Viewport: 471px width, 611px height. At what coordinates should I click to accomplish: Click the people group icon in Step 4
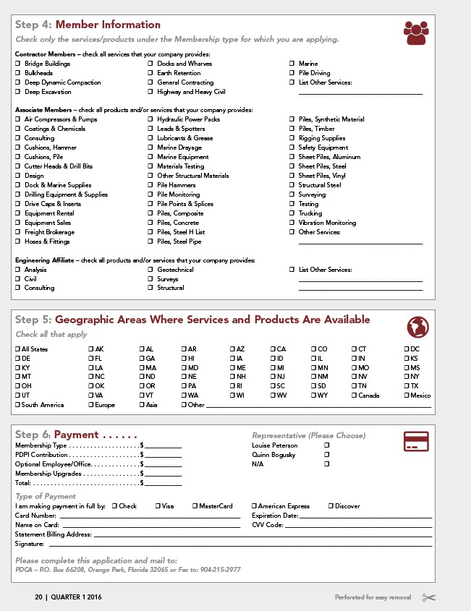(x=416, y=33)
